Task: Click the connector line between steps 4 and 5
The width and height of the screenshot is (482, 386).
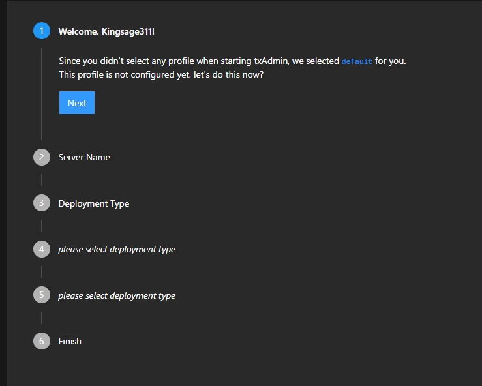Action: (x=41, y=272)
